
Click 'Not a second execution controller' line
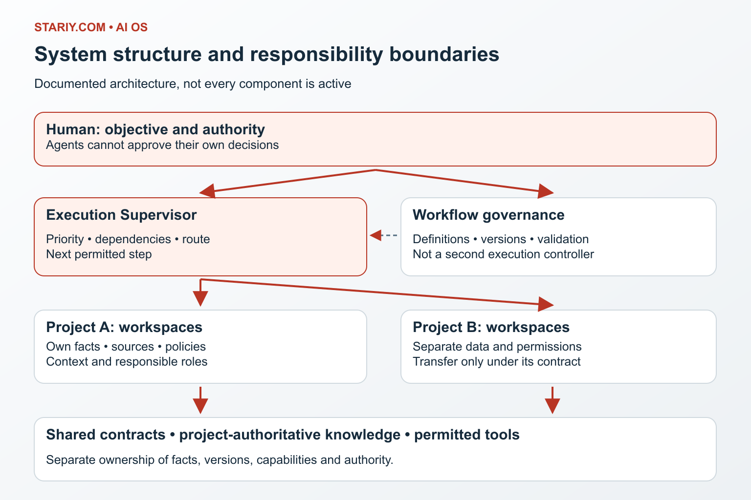[503, 254]
